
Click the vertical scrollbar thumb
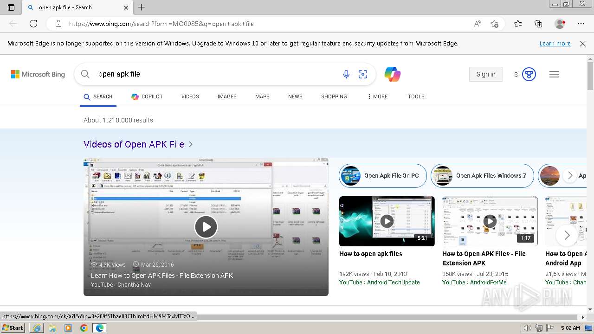coord(590,76)
